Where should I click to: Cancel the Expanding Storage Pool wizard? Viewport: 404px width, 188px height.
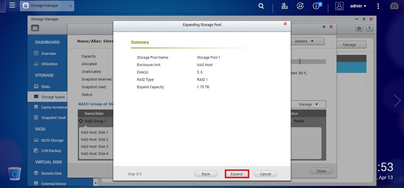(266, 174)
